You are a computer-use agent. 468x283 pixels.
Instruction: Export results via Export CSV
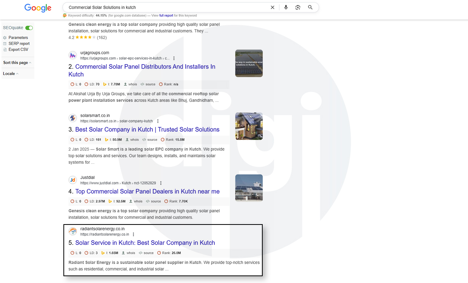(x=18, y=50)
